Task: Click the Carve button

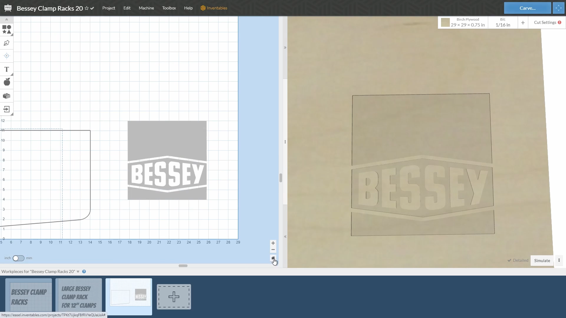Action: pos(527,8)
